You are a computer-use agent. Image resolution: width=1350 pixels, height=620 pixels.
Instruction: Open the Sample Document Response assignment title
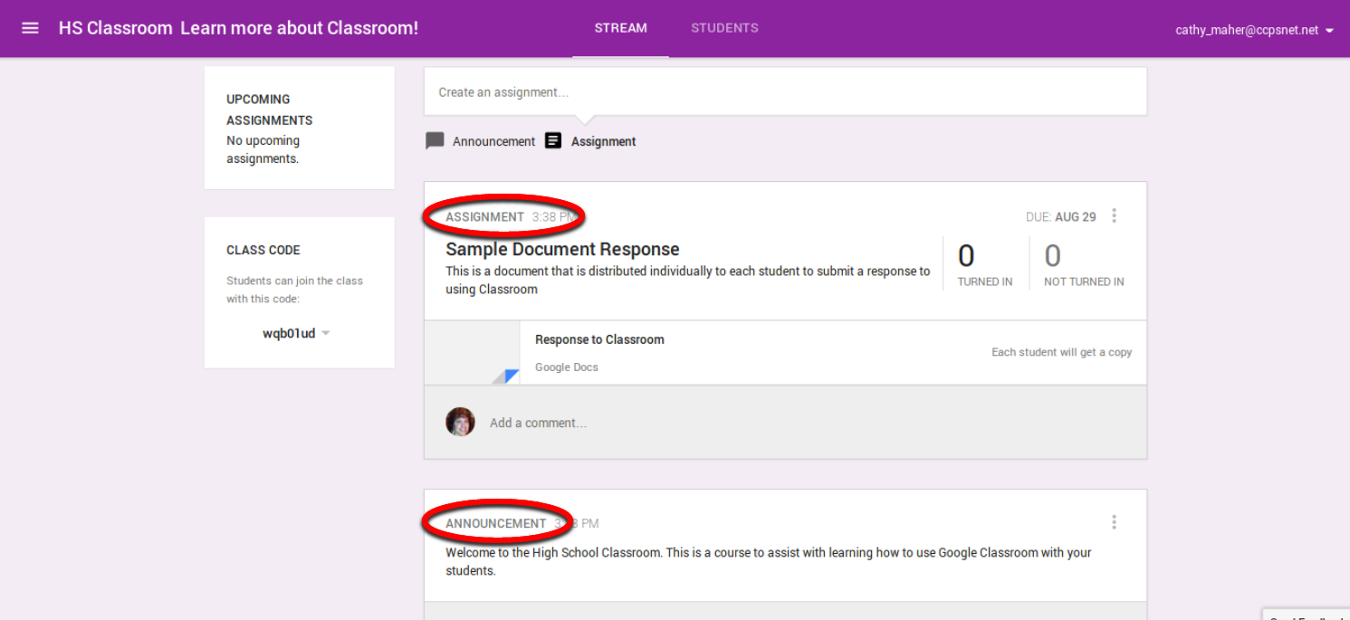click(562, 249)
